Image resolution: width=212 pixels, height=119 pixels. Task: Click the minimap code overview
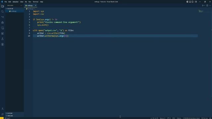[201, 11]
